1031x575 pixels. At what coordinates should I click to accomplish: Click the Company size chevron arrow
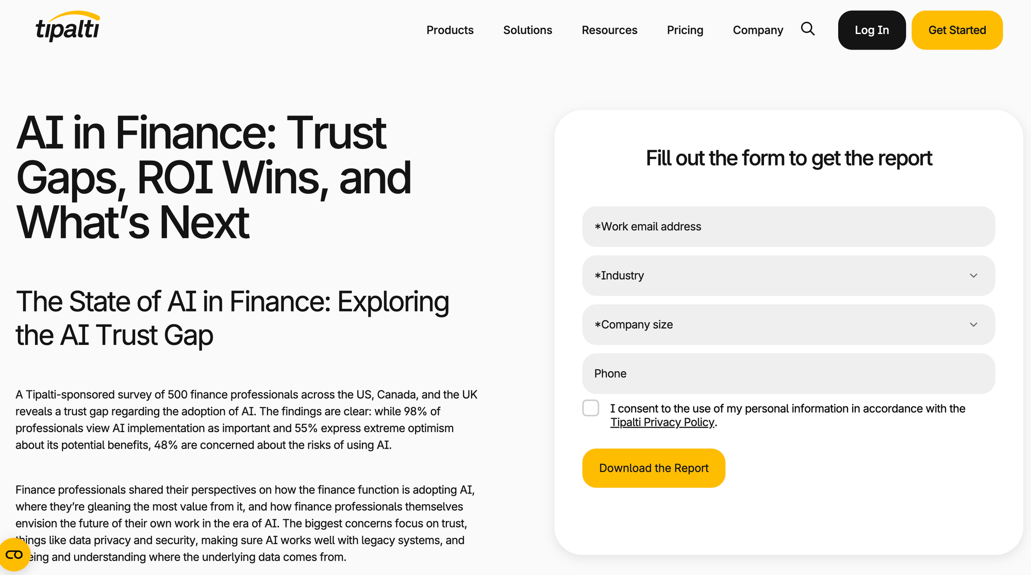pyautogui.click(x=973, y=325)
